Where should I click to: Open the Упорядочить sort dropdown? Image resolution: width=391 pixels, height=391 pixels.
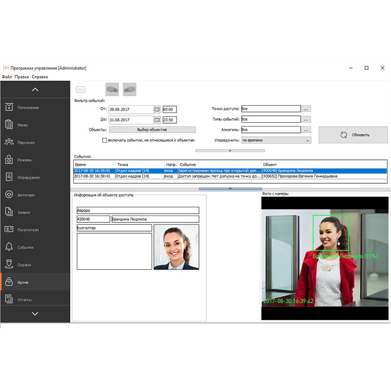[x=276, y=140]
